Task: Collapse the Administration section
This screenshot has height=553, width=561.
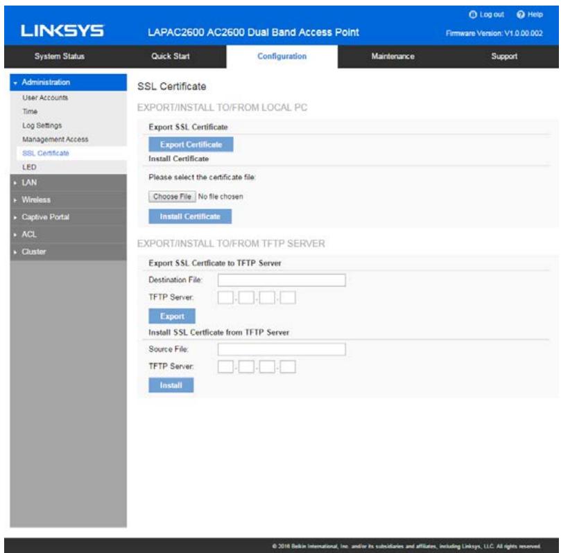Action: (x=68, y=82)
